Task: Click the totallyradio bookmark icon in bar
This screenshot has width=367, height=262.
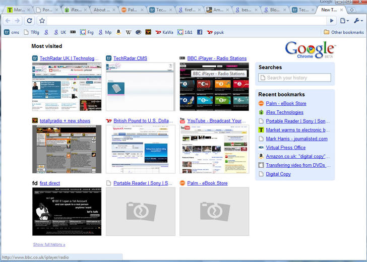Action: click(x=148, y=32)
